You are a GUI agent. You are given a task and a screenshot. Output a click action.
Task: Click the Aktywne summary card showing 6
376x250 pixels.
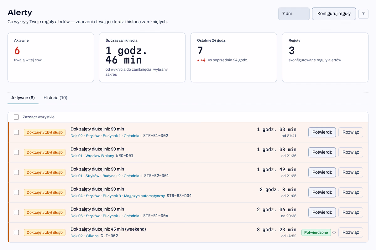51,58
